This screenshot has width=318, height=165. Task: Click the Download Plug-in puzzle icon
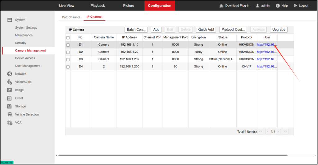point(221,6)
